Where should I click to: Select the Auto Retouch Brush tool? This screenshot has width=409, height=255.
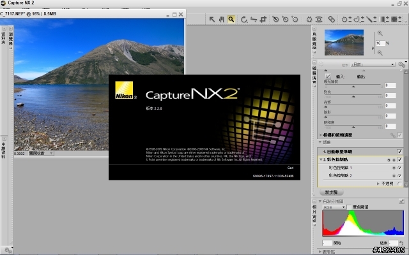pyautogui.click(x=331, y=19)
